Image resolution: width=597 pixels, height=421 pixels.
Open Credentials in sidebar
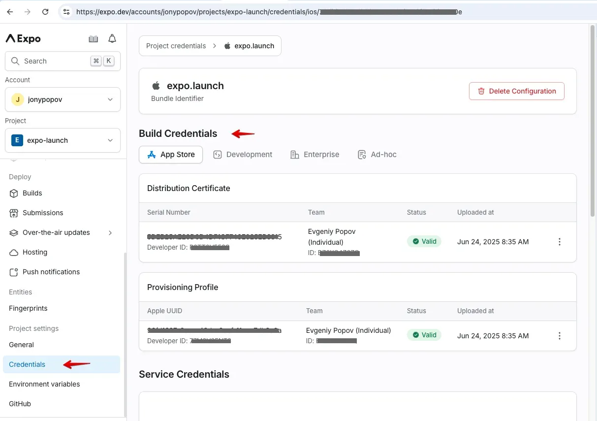tap(62, 364)
